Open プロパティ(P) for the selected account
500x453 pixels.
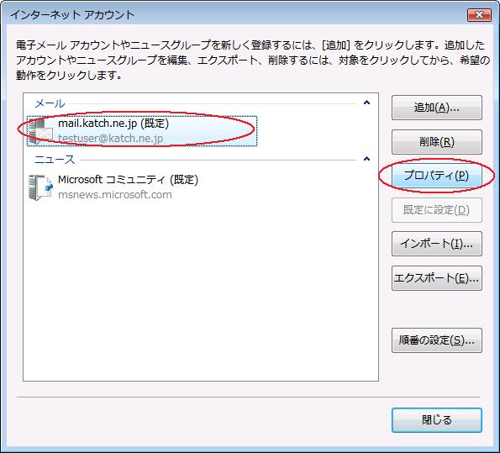(x=436, y=176)
